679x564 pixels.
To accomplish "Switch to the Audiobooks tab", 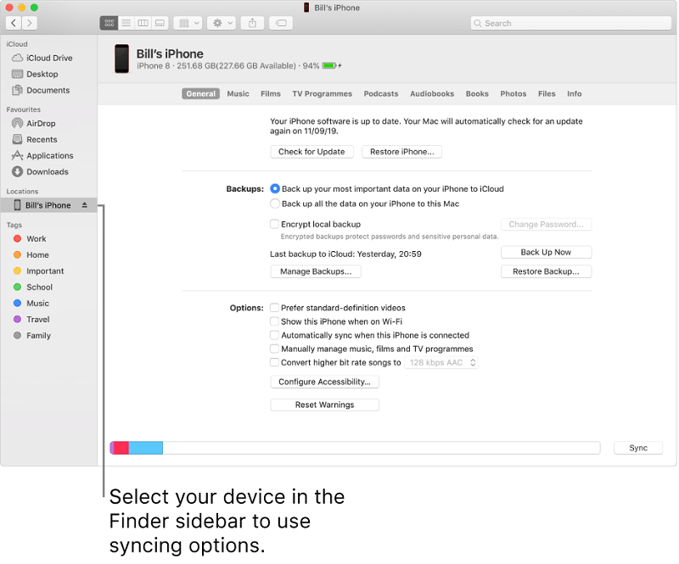I will pyautogui.click(x=432, y=93).
